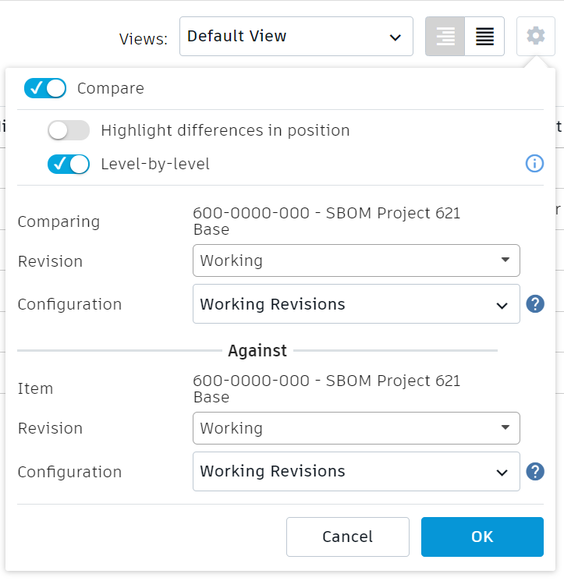Open the Comparing Revision dropdown
This screenshot has height=581, width=564.
(356, 260)
